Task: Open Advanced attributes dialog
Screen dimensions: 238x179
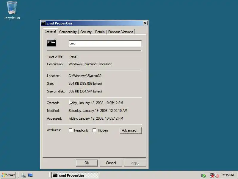Action: 131,130
